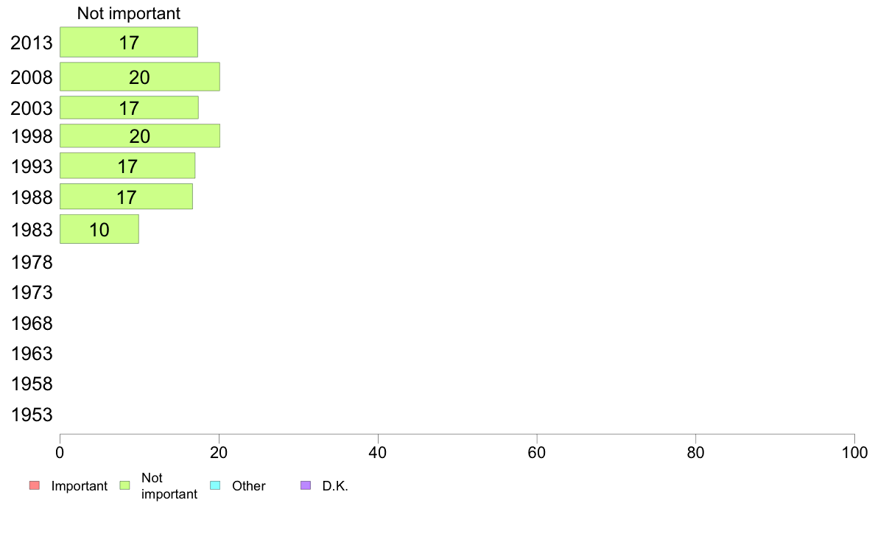875x542 pixels.
Task: Click the purple D.K. legend swatch
Action: 305,485
